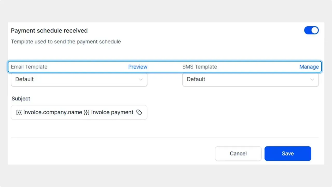
Task: Turn off payment schedule notifications via the blue switch
Action: pos(311,30)
